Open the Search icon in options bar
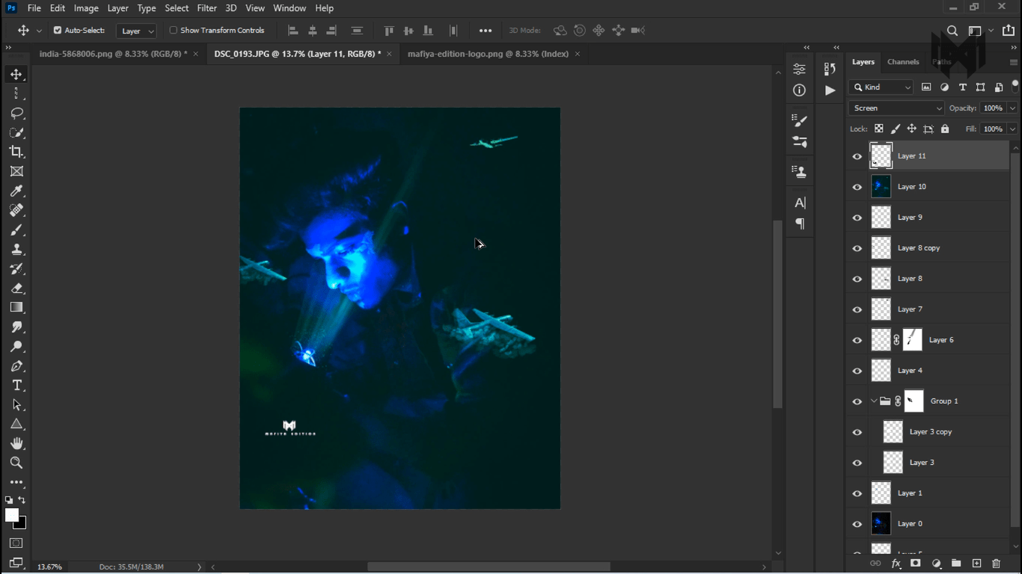The height and width of the screenshot is (574, 1022). [x=952, y=31]
